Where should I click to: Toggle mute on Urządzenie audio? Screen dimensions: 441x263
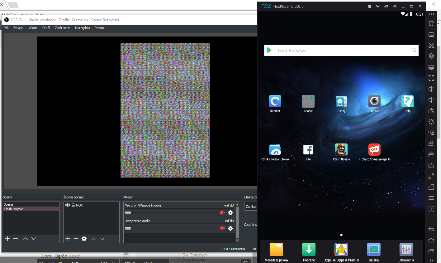pyautogui.click(x=222, y=228)
